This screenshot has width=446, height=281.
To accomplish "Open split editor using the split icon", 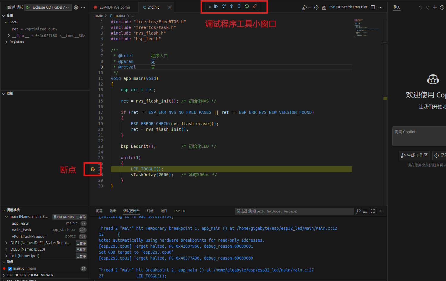I will pyautogui.click(x=373, y=7).
